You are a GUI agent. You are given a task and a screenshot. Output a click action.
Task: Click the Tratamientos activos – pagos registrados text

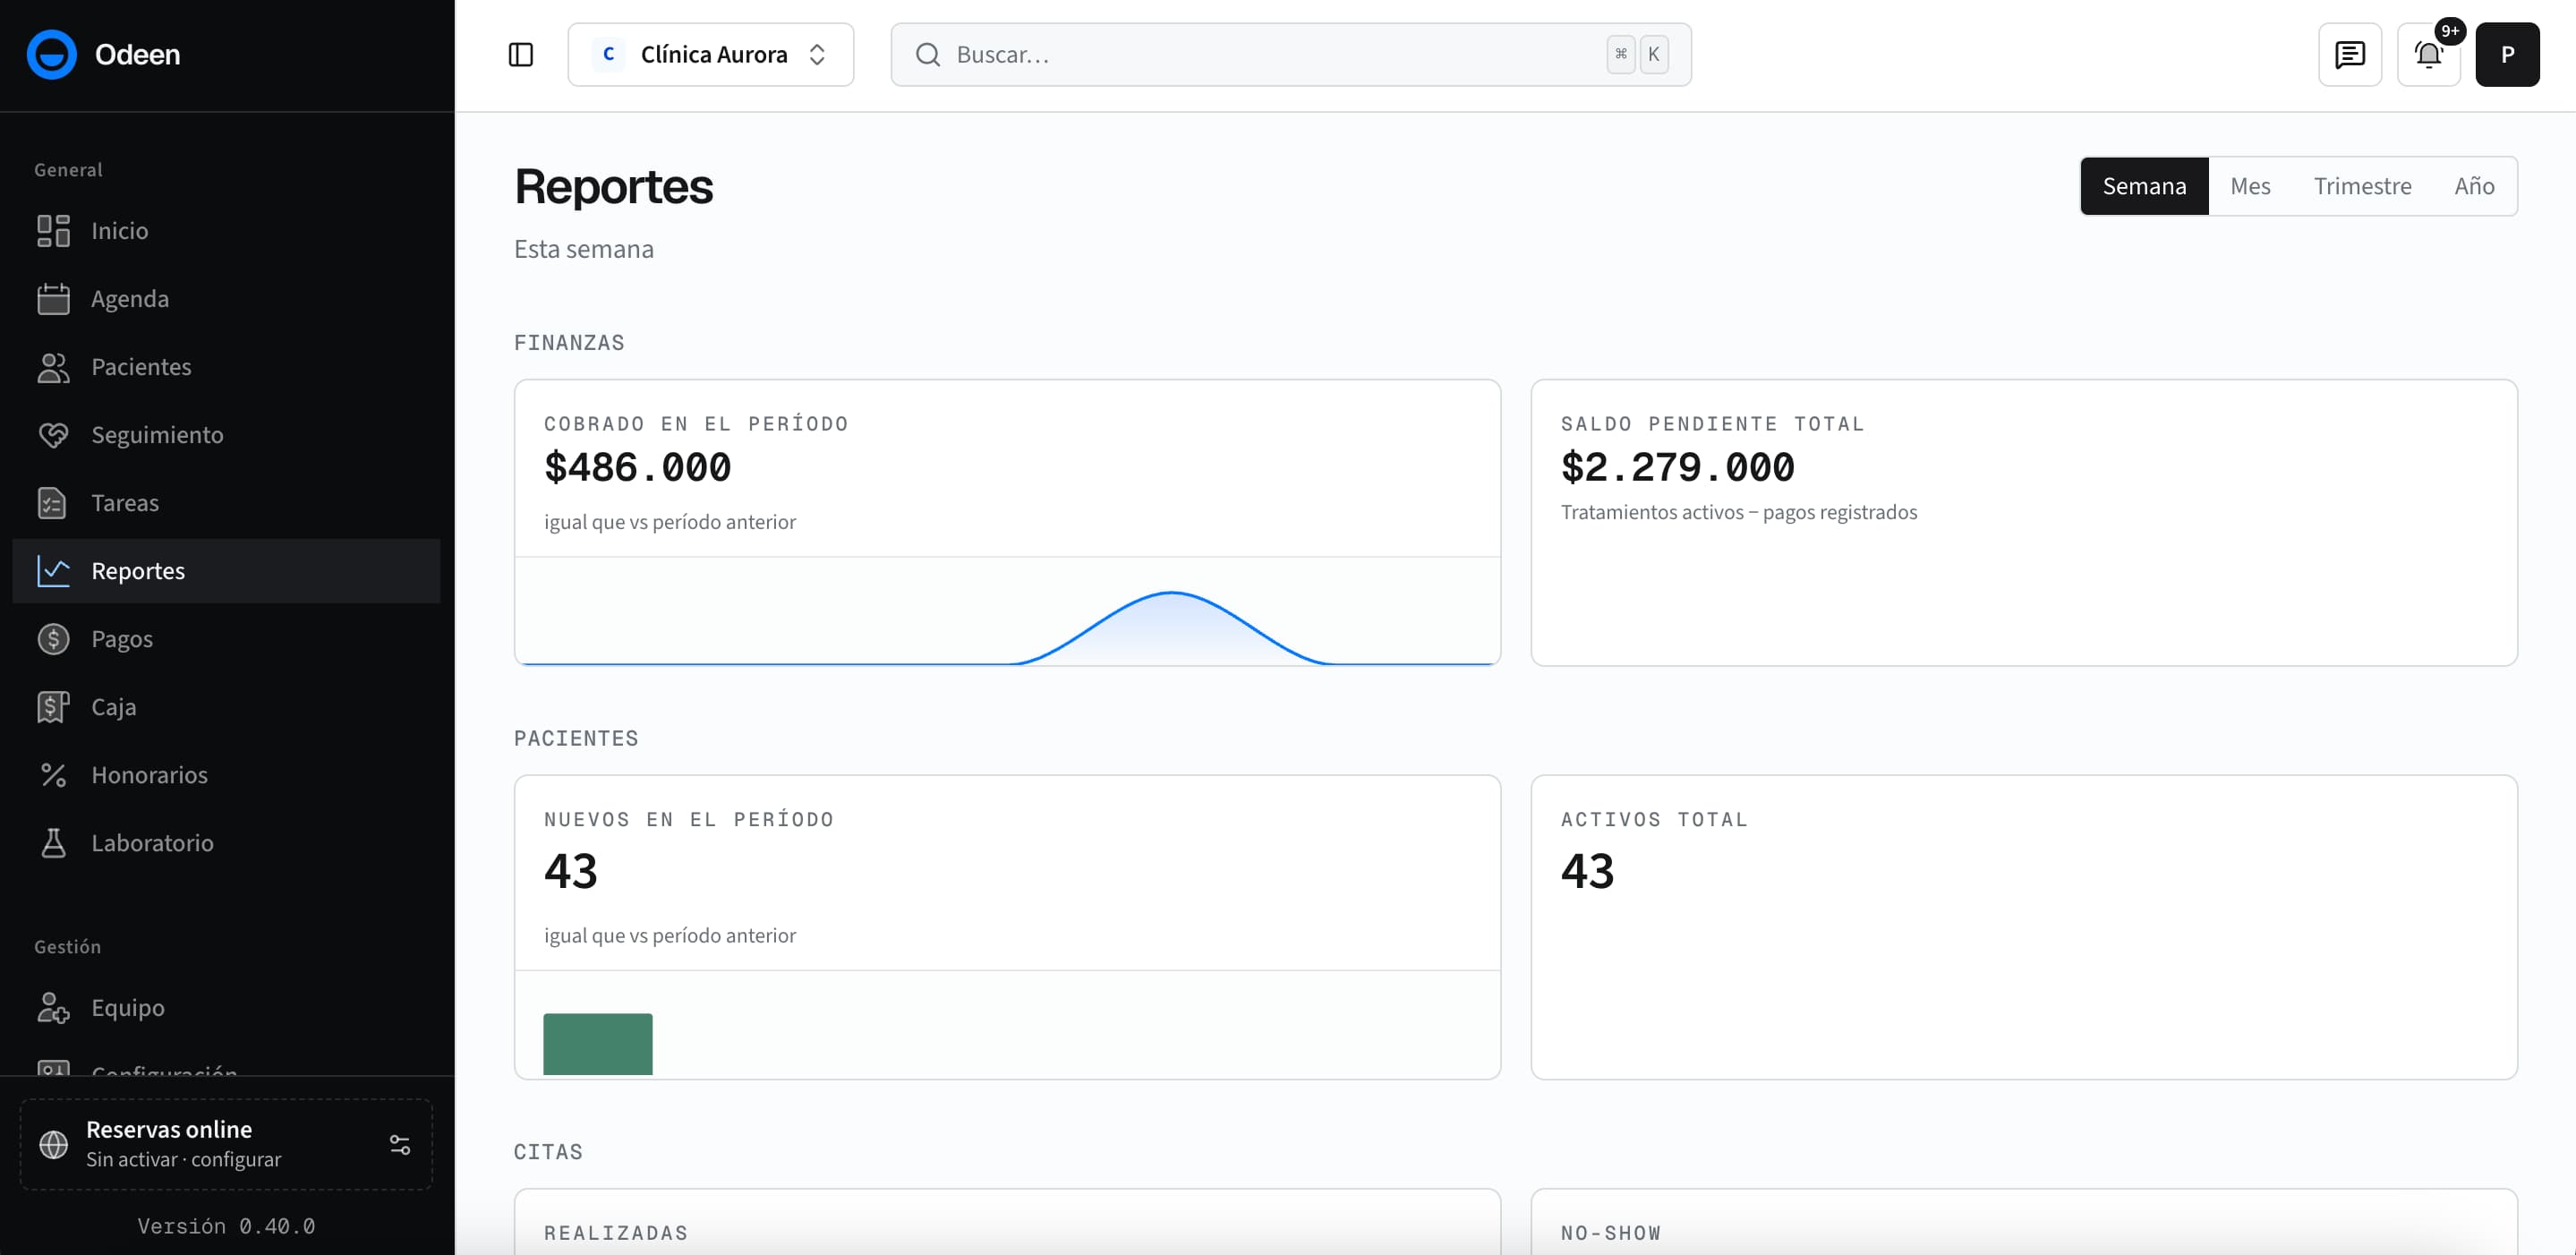(1738, 512)
